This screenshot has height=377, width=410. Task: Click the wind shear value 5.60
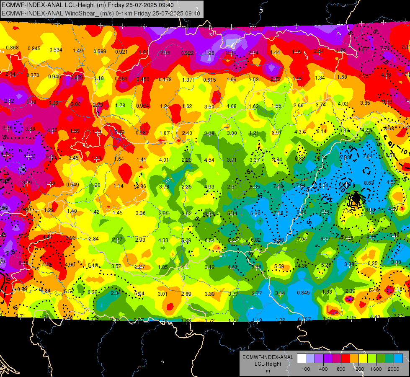[x=255, y=214]
